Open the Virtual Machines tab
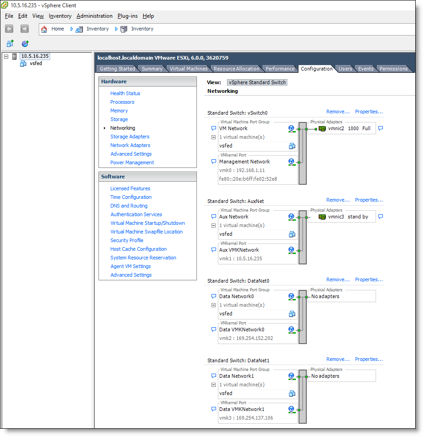This screenshot has width=423, height=436. pos(189,69)
